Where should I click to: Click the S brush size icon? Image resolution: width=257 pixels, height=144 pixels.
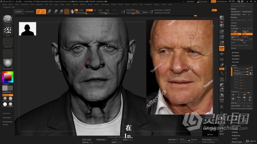click(x=123, y=12)
